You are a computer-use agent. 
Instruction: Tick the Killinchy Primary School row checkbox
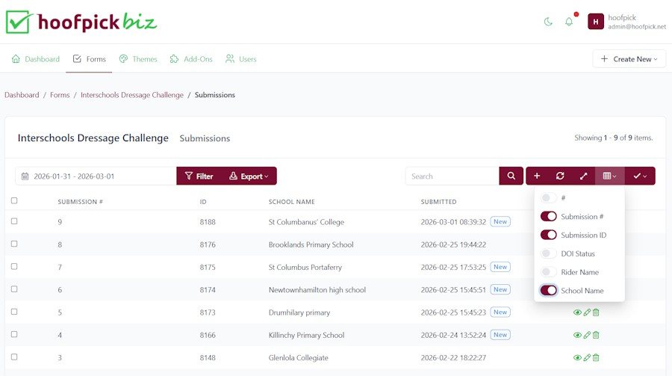pyautogui.click(x=14, y=334)
